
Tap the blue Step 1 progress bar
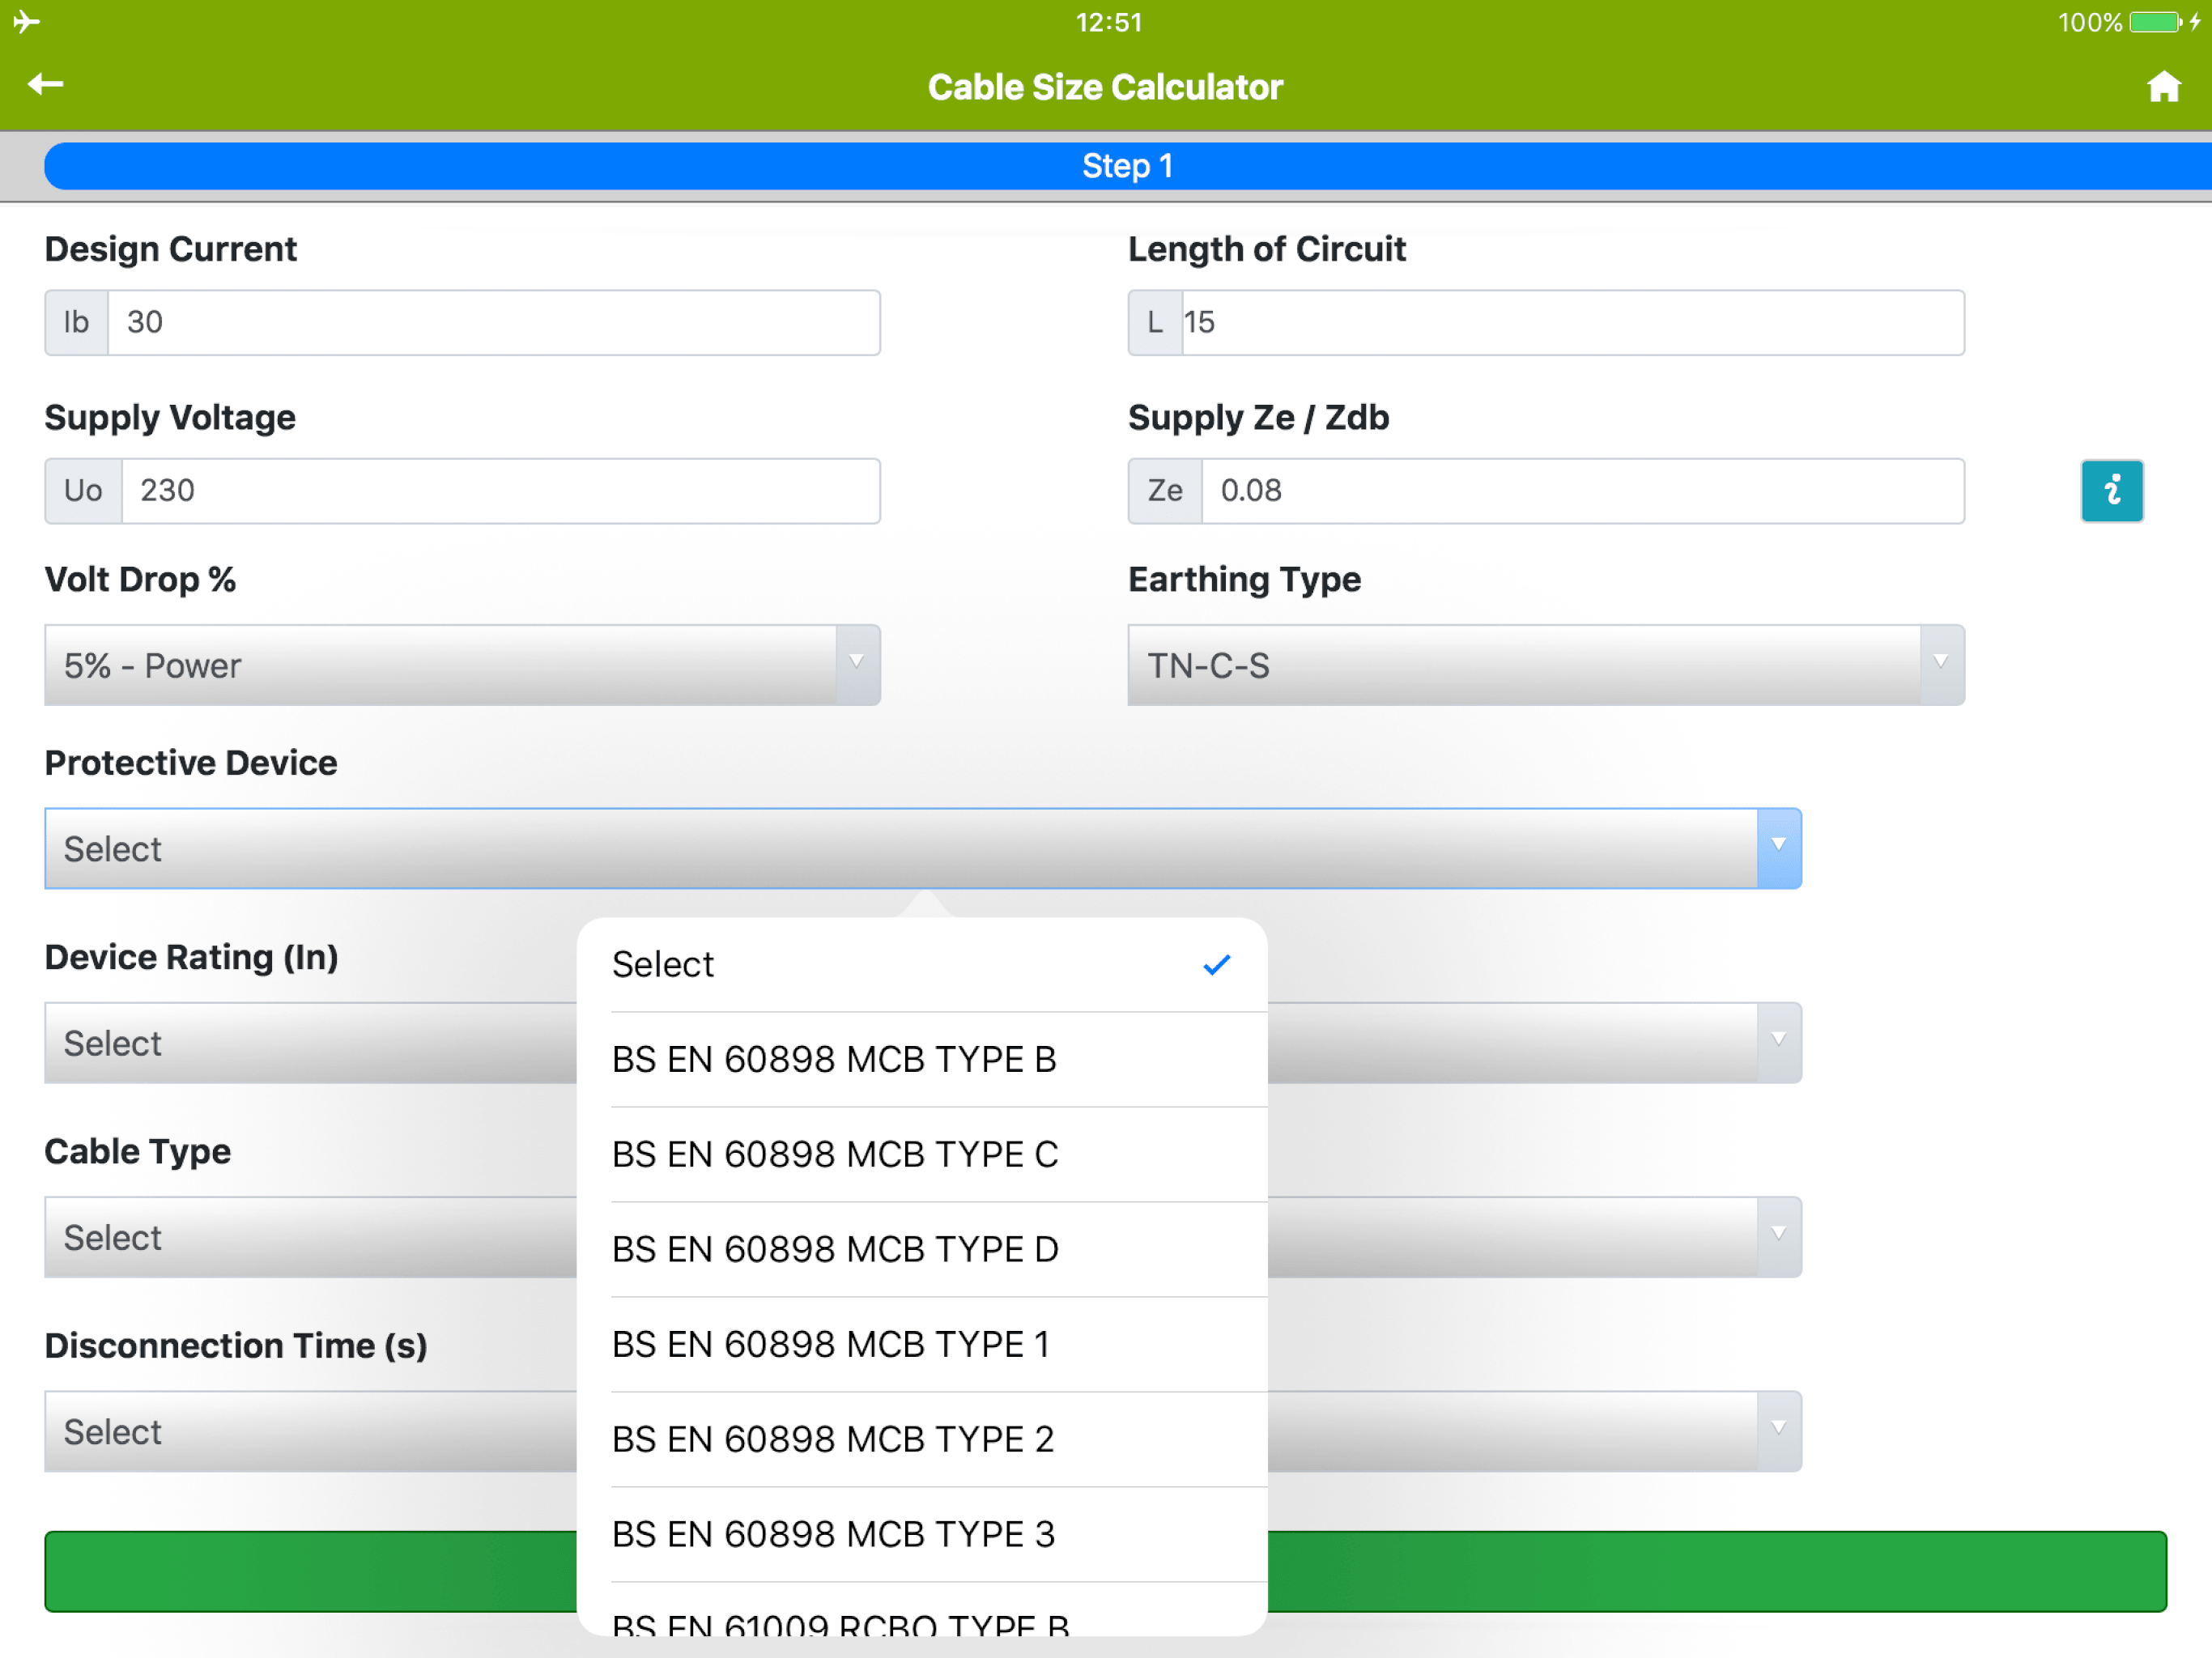(1127, 166)
